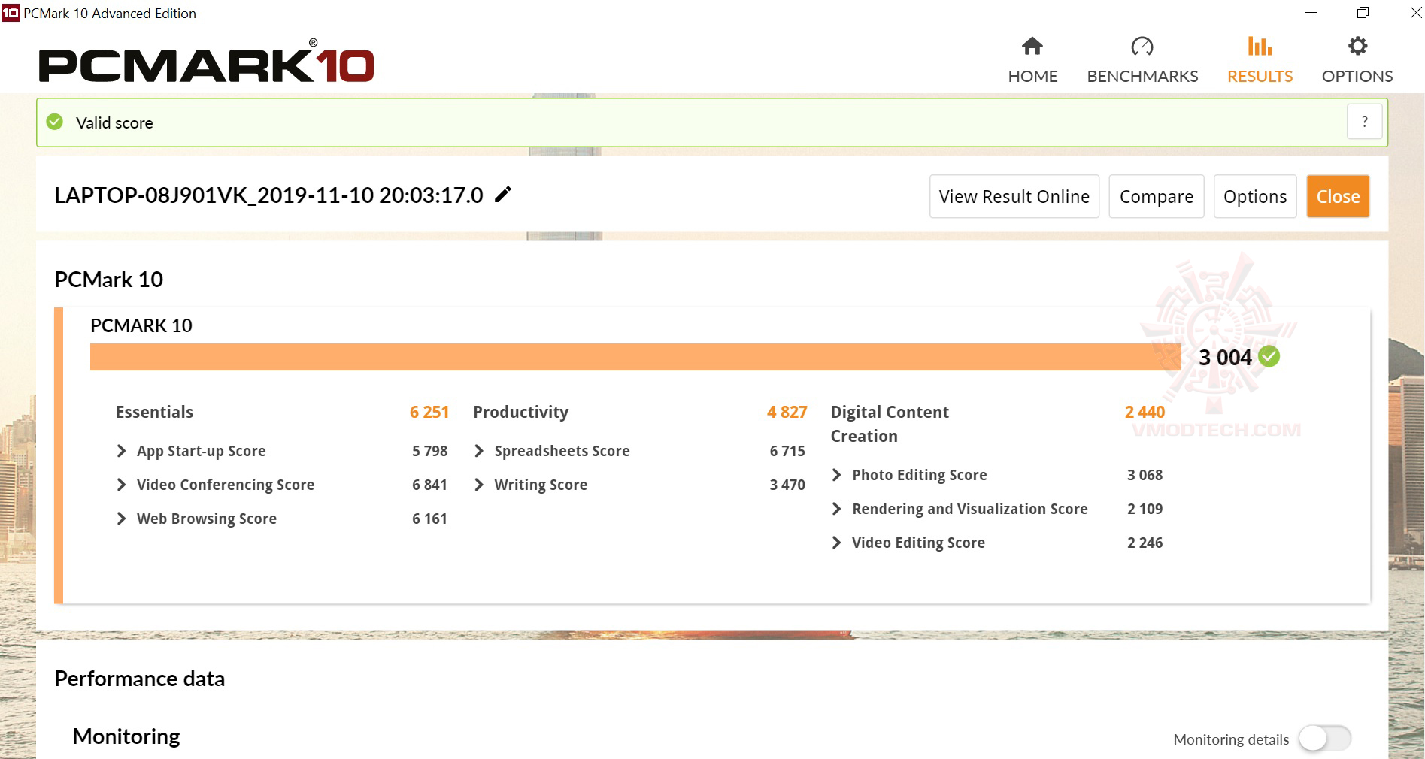Click the Rendering value 2 109
The height and width of the screenshot is (759, 1425).
click(x=1145, y=509)
